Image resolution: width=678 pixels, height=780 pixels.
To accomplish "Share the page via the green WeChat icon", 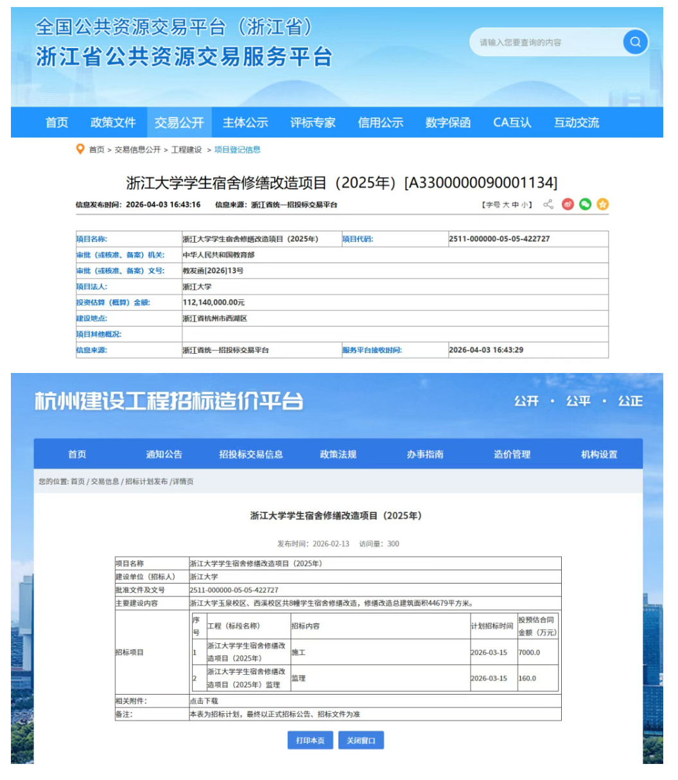I will (x=585, y=205).
